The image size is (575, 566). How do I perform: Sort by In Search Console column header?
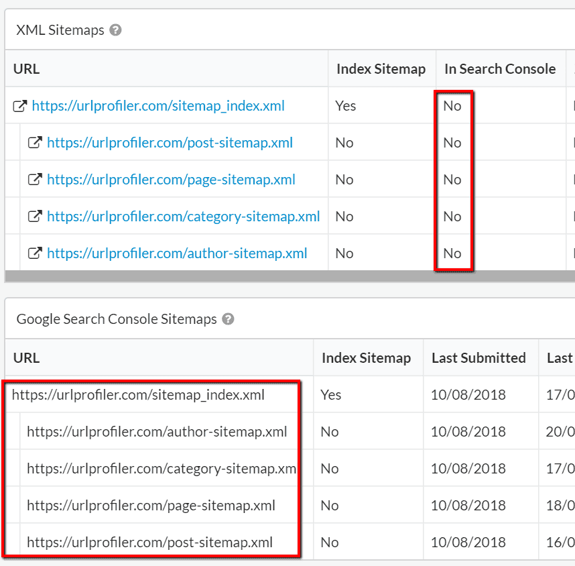pos(500,69)
